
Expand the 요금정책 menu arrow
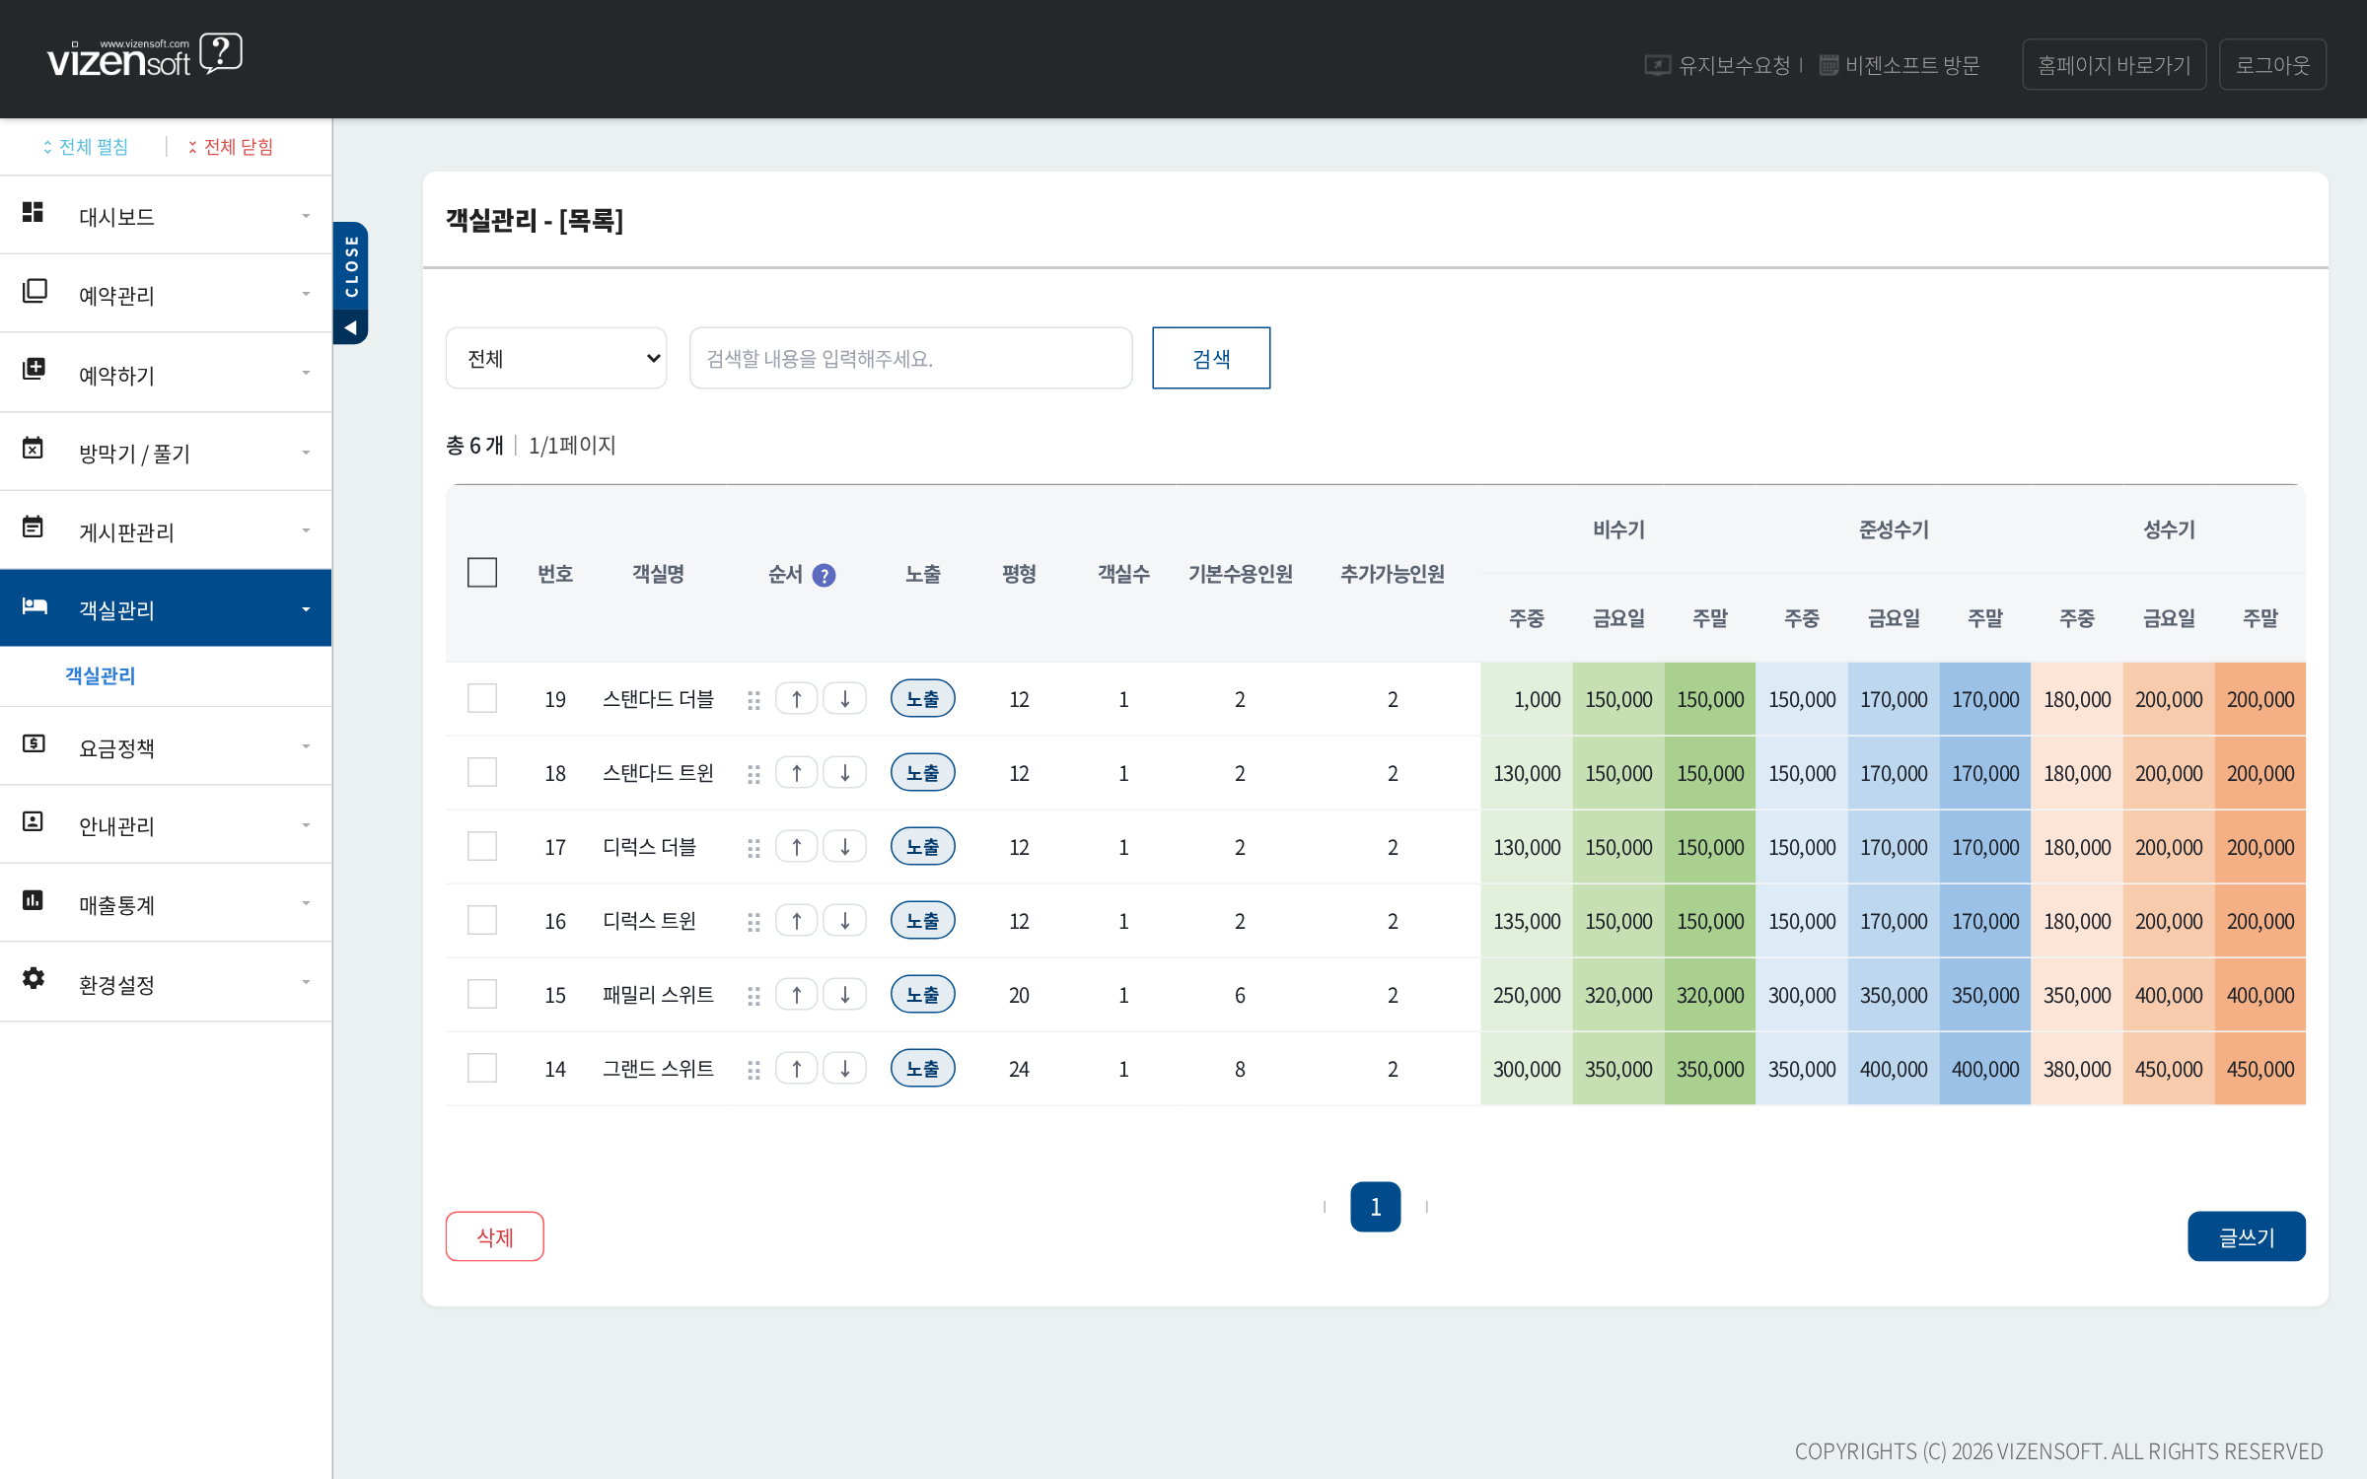pyautogui.click(x=306, y=747)
